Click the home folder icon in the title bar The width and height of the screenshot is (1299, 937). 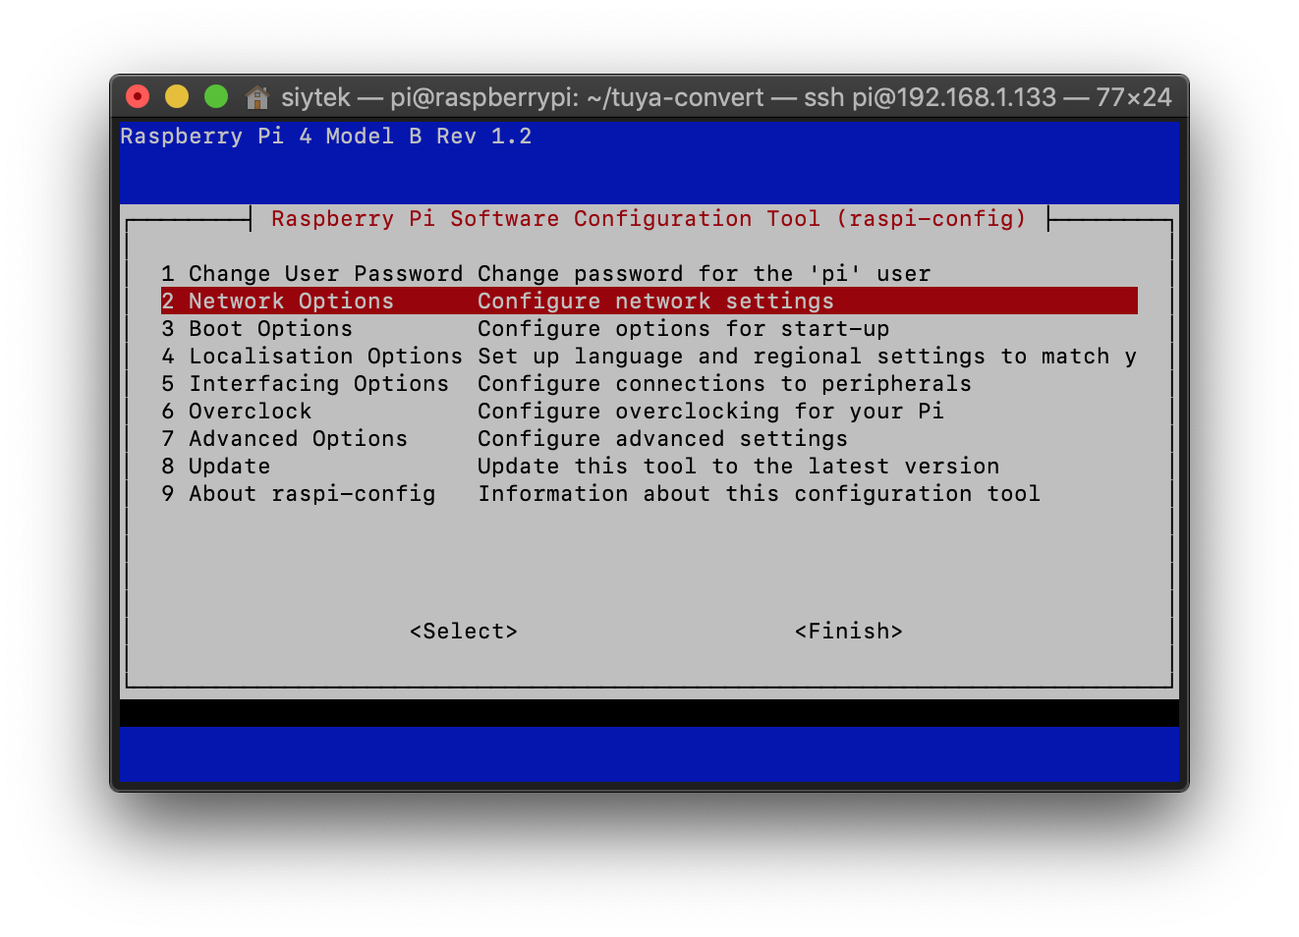255,97
